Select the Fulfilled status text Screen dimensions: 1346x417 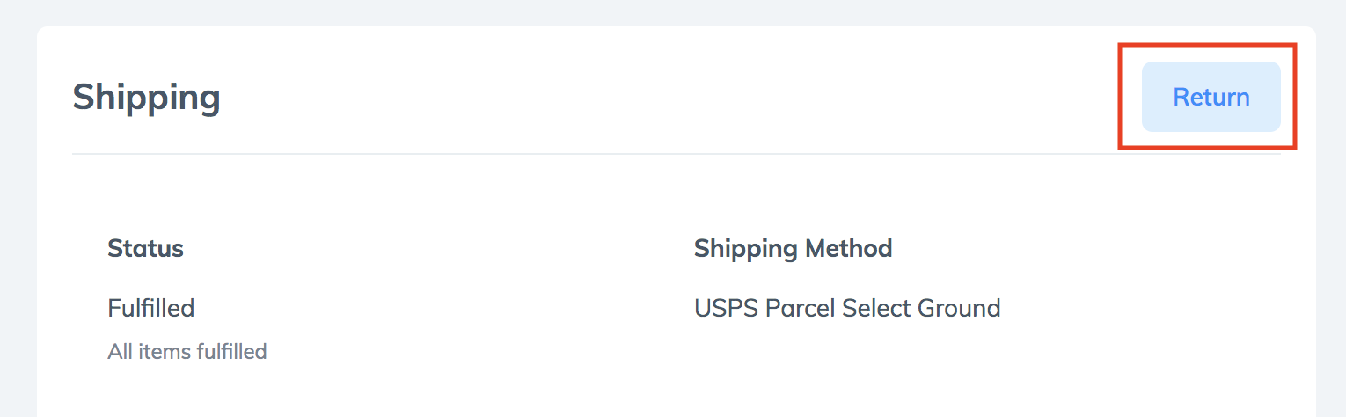coord(150,308)
